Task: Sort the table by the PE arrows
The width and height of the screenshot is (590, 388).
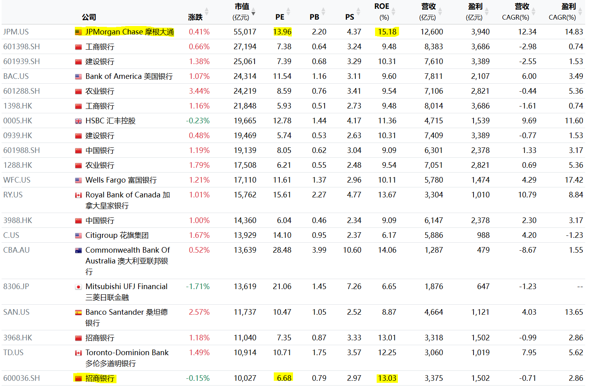Action: (288, 12)
